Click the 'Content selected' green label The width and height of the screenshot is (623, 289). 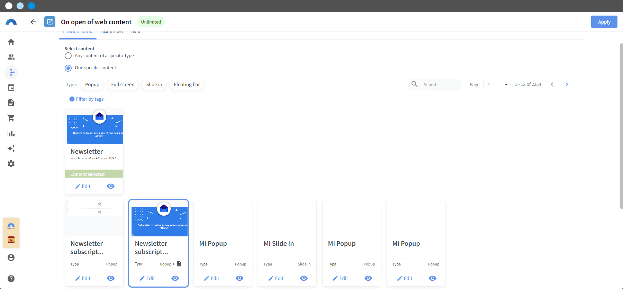[x=94, y=174]
